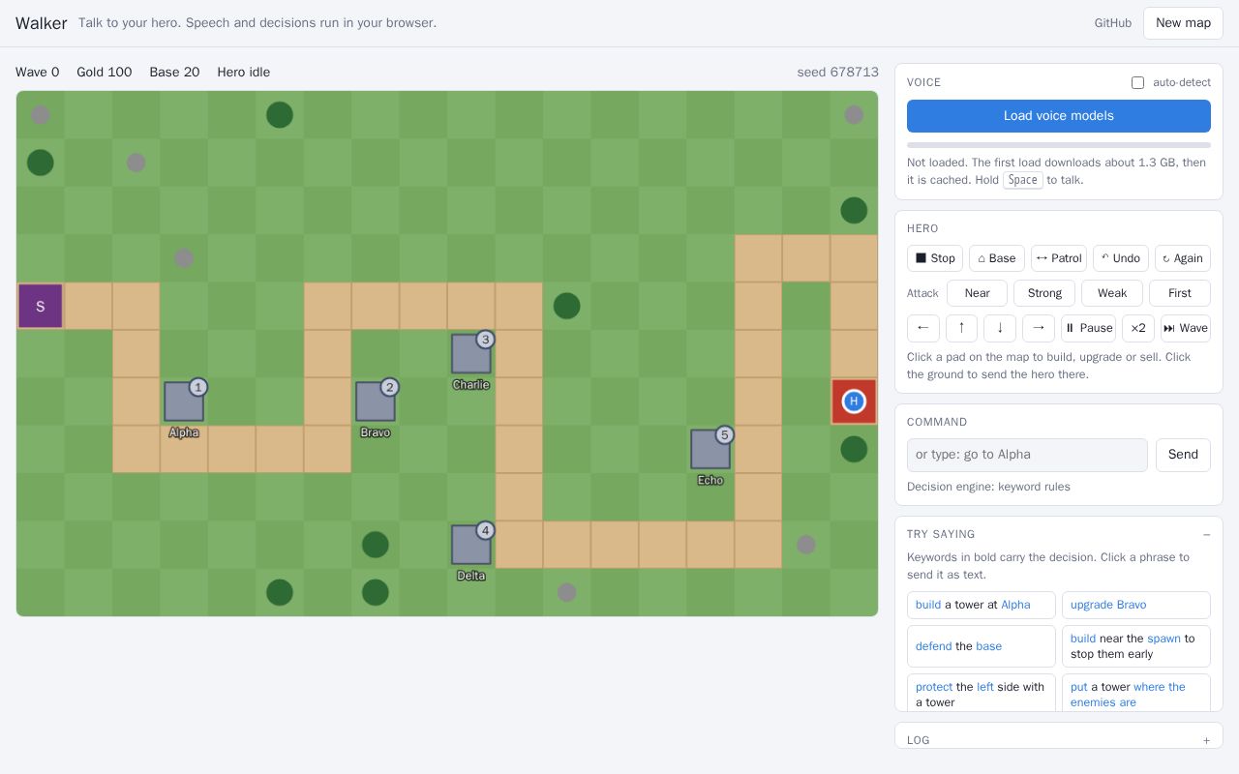Screen dimensions: 1239x774
Task: Click phrase 'build a tower at Alpha'
Action: point(982,605)
